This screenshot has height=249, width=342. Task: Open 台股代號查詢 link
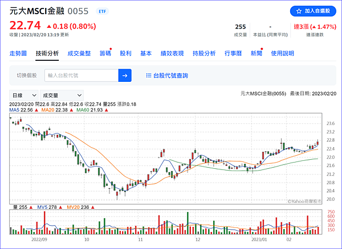click(x=170, y=76)
